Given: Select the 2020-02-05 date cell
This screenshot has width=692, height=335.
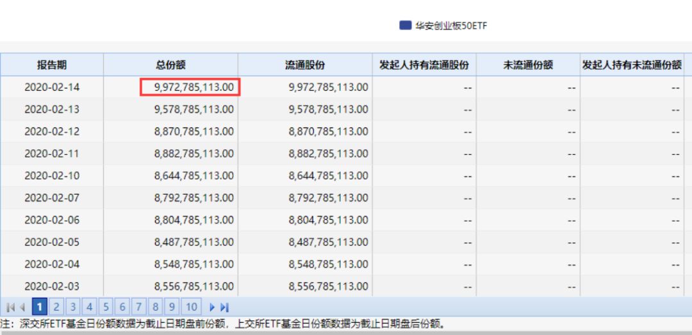Looking at the screenshot, I should coord(52,242).
